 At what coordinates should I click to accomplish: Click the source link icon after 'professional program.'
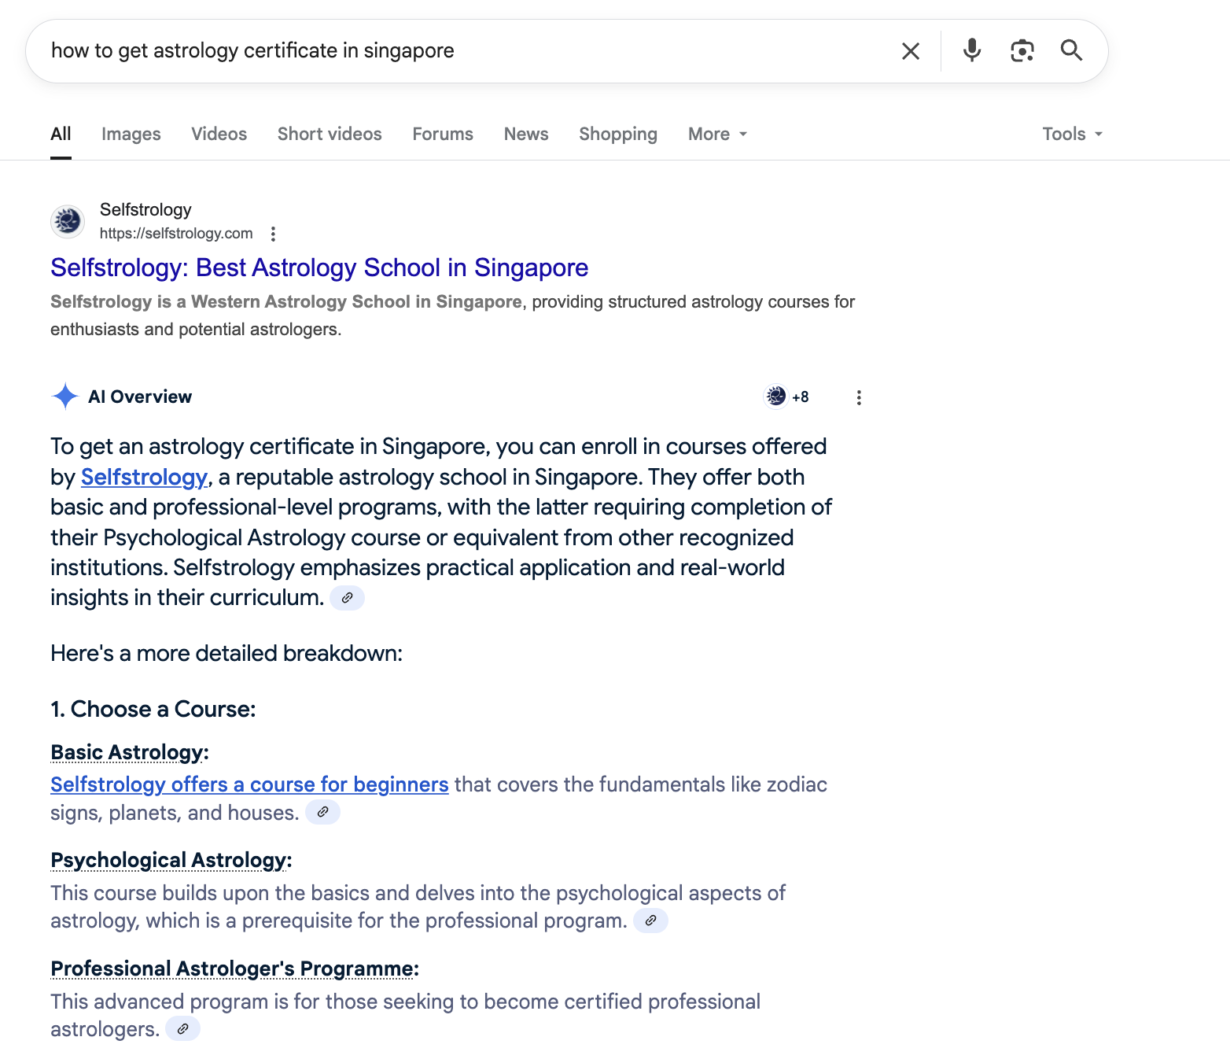click(x=650, y=921)
